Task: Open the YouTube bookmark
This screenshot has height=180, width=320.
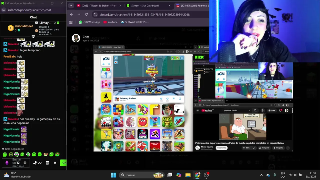Action: (x=110, y=22)
